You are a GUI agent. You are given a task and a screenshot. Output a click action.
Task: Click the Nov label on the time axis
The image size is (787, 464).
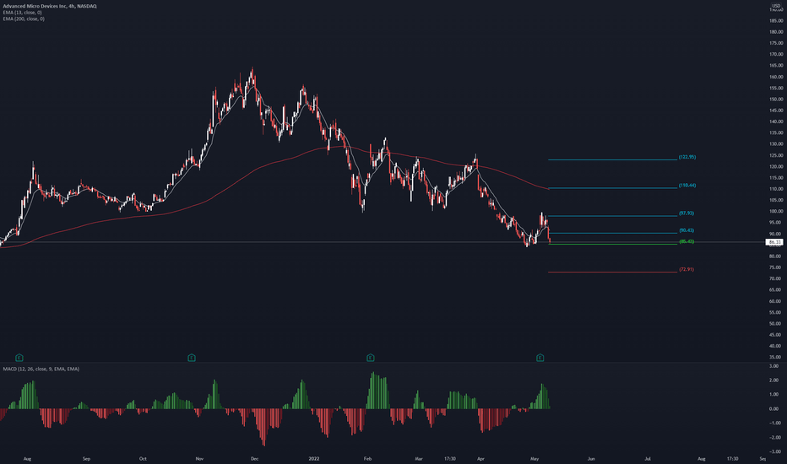tap(199, 459)
